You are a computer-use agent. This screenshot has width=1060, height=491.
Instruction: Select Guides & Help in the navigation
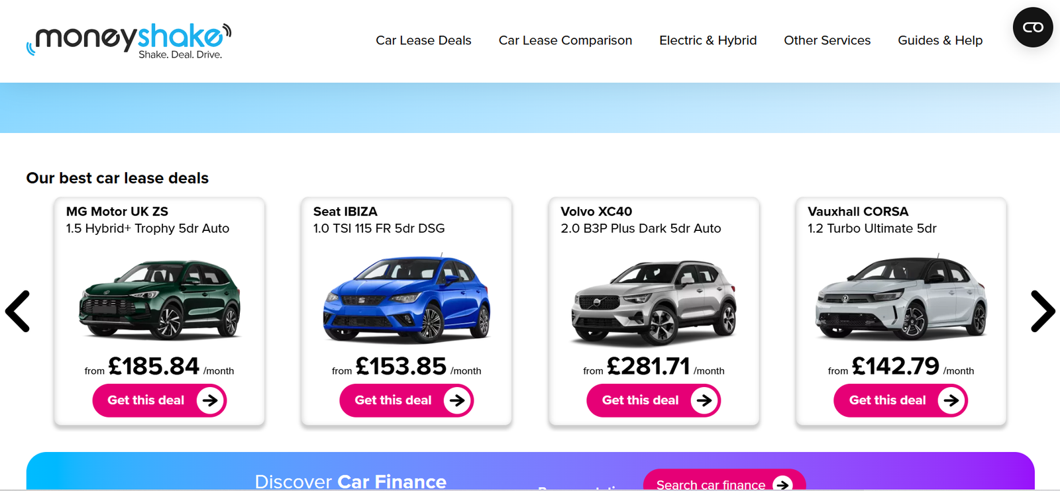[940, 40]
